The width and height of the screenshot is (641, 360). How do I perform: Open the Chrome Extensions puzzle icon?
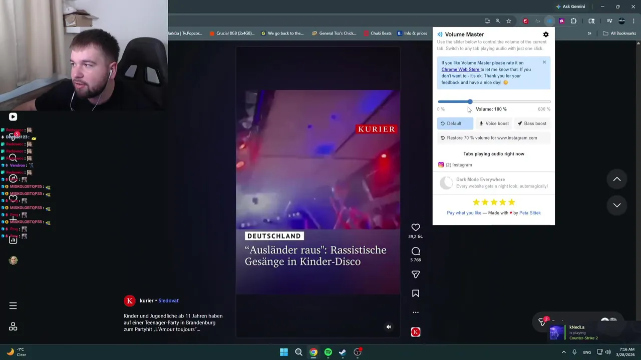pyautogui.click(x=574, y=21)
